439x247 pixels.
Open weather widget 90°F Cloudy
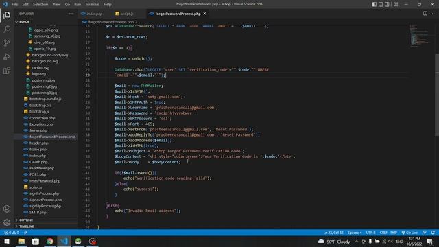click(x=334, y=241)
